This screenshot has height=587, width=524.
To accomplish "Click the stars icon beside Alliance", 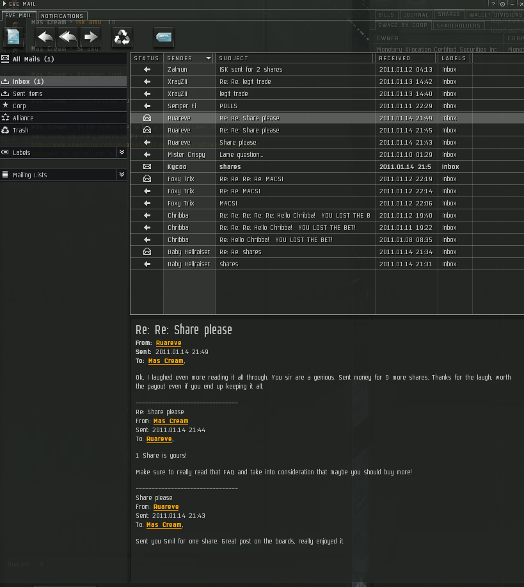I will pos(5,118).
